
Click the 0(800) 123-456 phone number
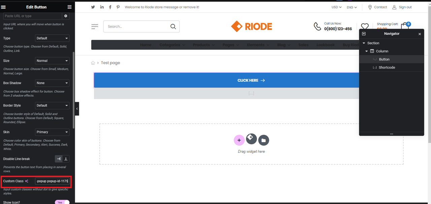coord(338,29)
